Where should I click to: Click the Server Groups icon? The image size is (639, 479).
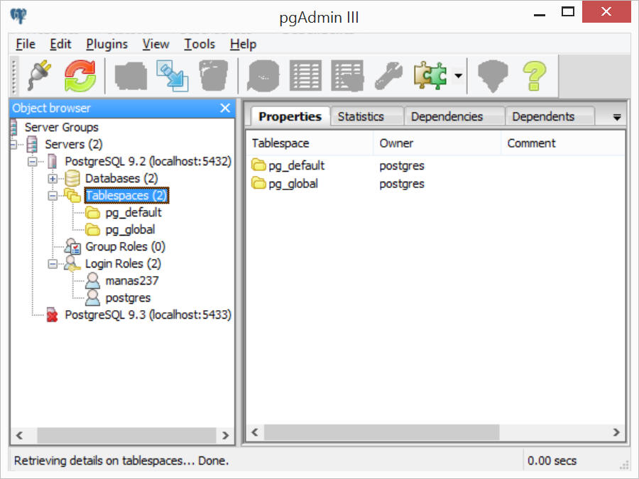click(13, 127)
